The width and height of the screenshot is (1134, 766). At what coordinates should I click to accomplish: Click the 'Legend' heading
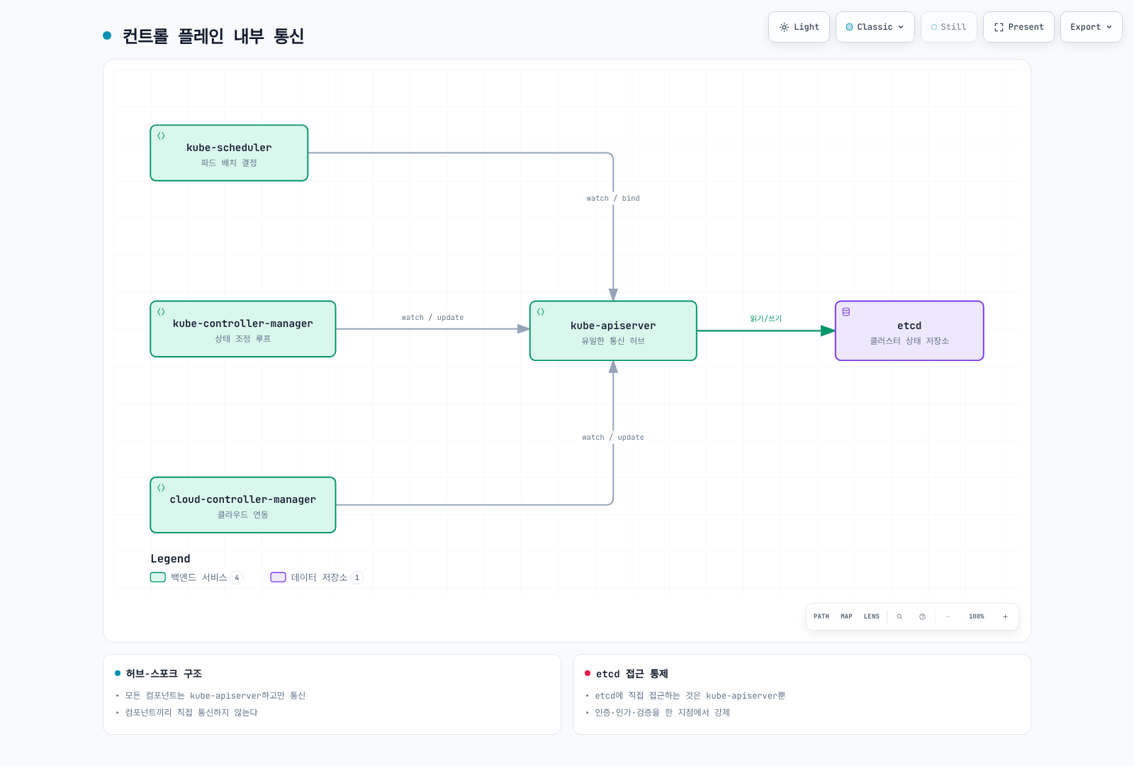click(x=170, y=559)
